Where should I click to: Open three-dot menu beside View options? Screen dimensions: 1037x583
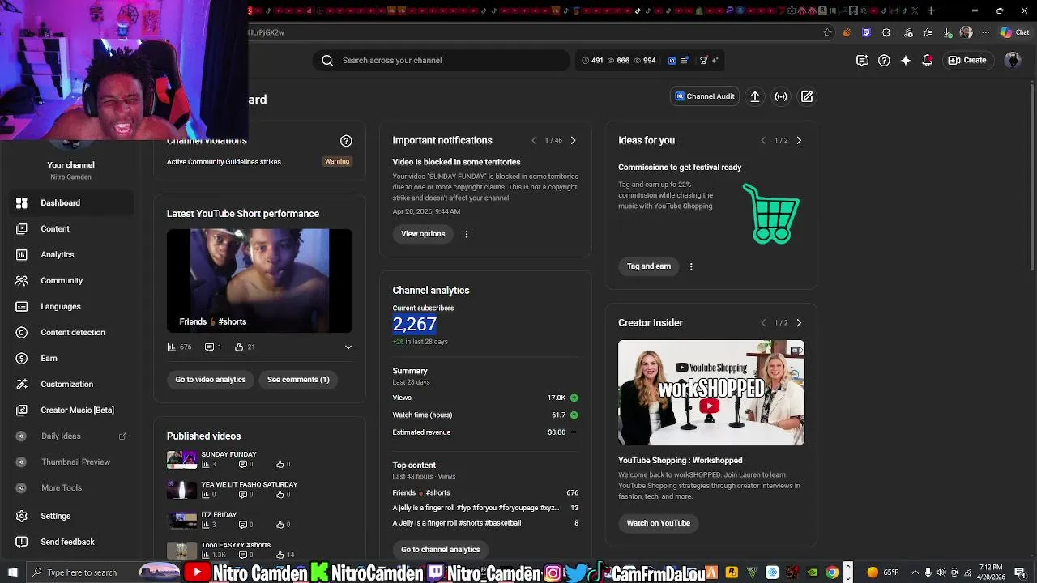[466, 234]
